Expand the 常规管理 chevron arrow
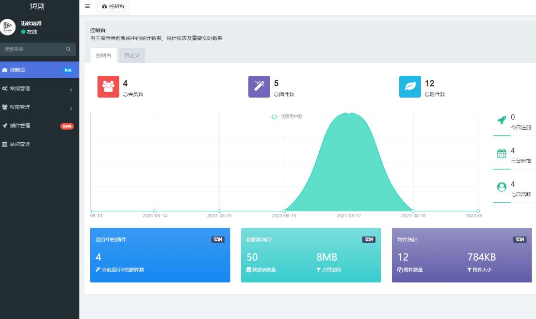 [x=71, y=90]
